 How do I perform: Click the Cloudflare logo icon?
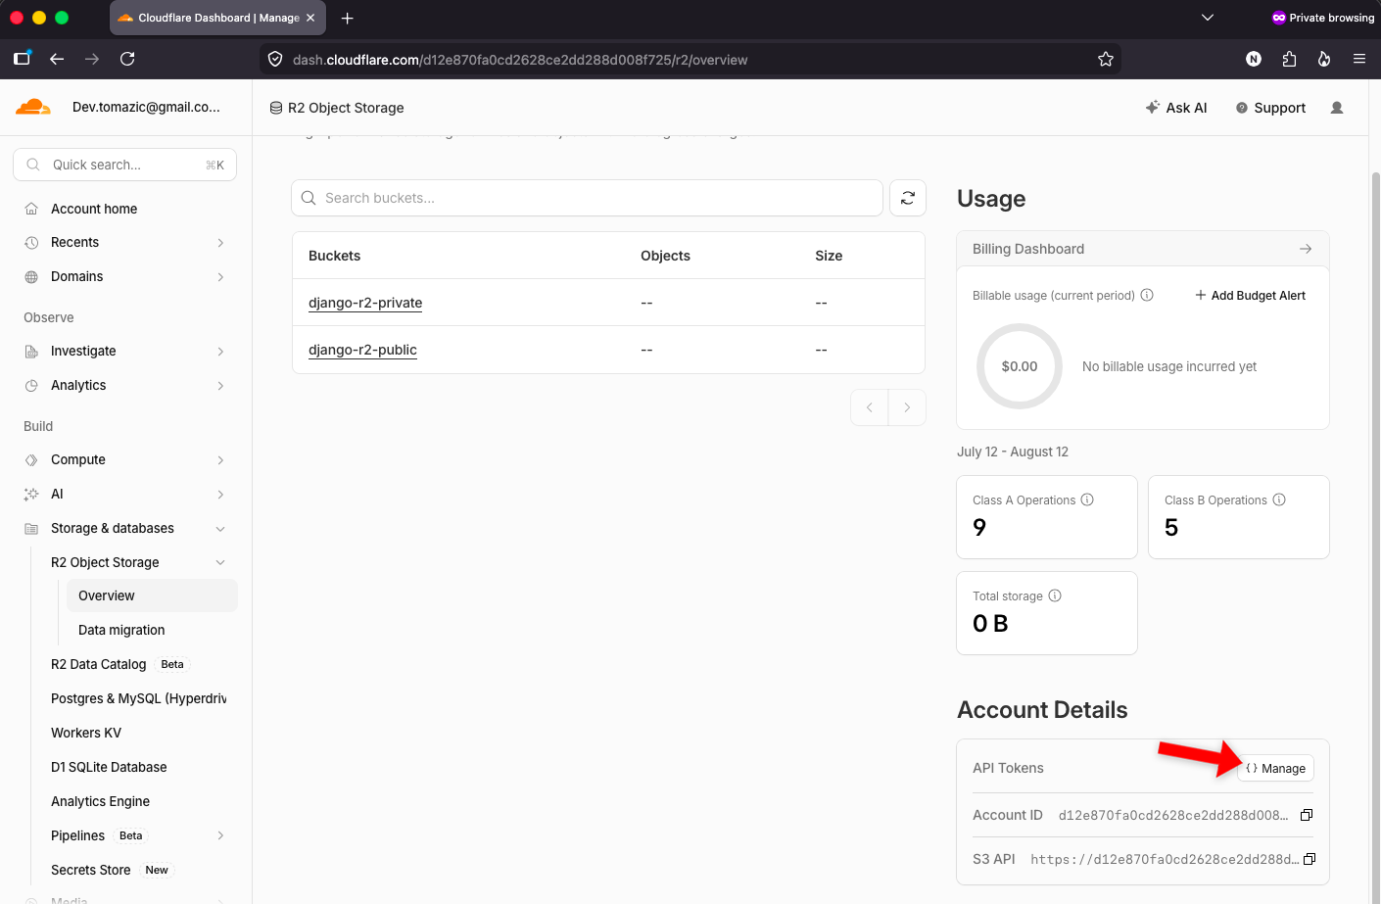[x=33, y=107]
